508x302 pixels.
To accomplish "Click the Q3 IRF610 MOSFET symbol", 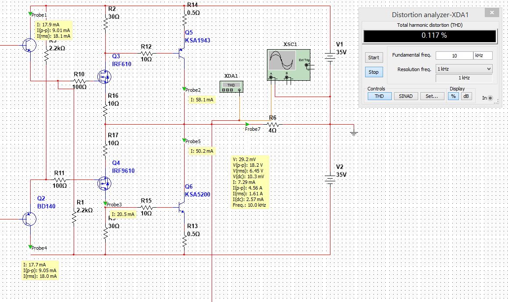I will tap(104, 77).
